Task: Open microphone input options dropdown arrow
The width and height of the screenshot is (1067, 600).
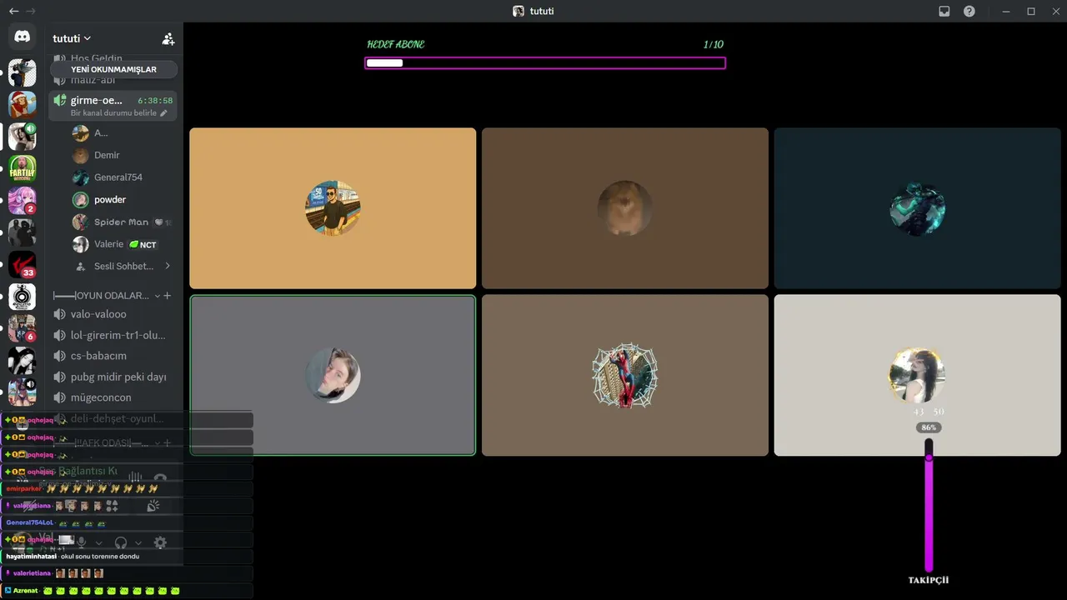Action: point(99,542)
